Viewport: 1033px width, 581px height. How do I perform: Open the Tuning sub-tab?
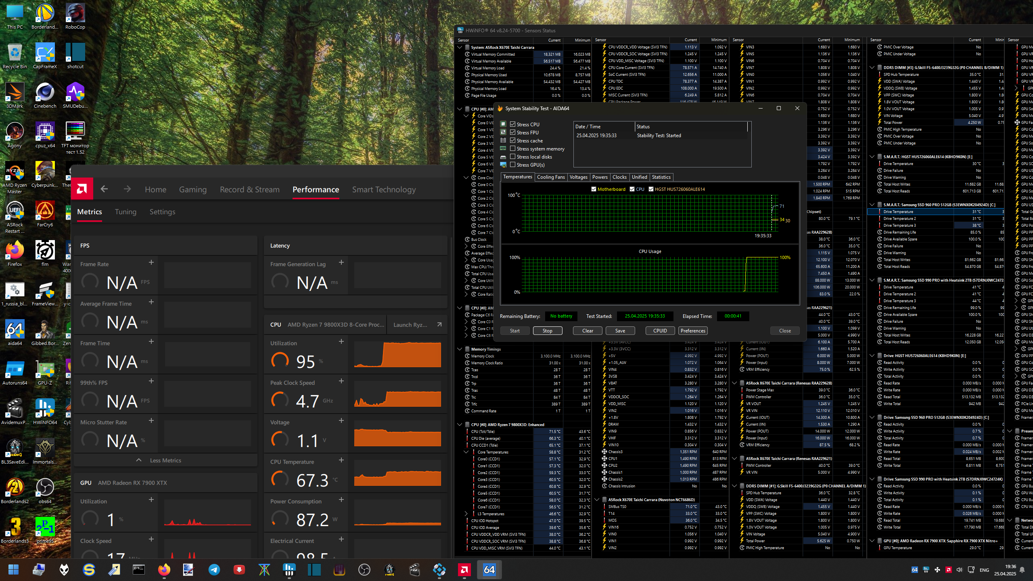(x=125, y=212)
